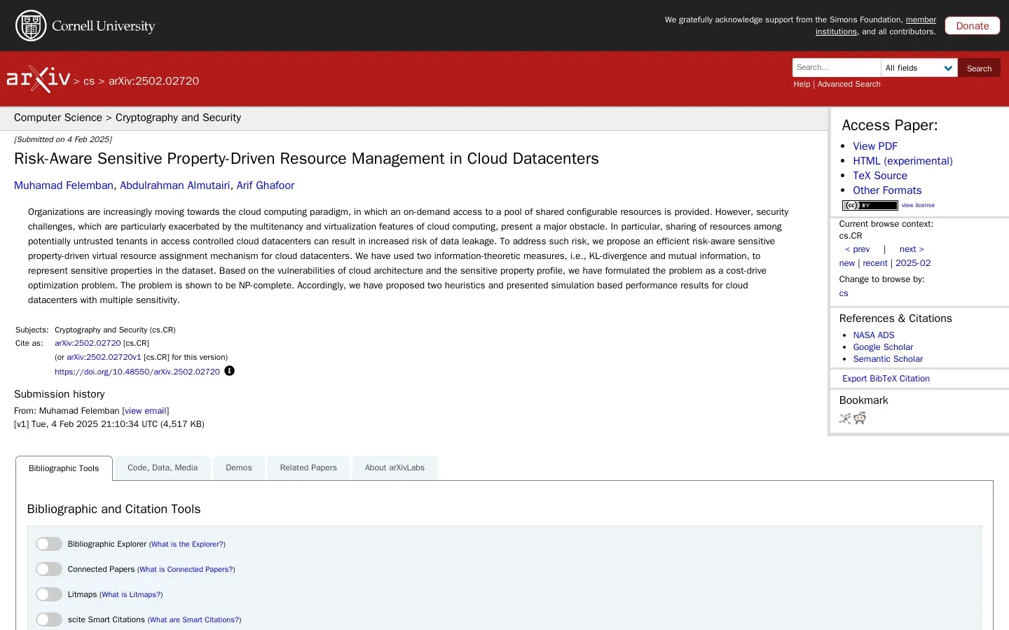Open author Muhamad Felemban link
The height and width of the screenshot is (630, 1009).
(64, 185)
